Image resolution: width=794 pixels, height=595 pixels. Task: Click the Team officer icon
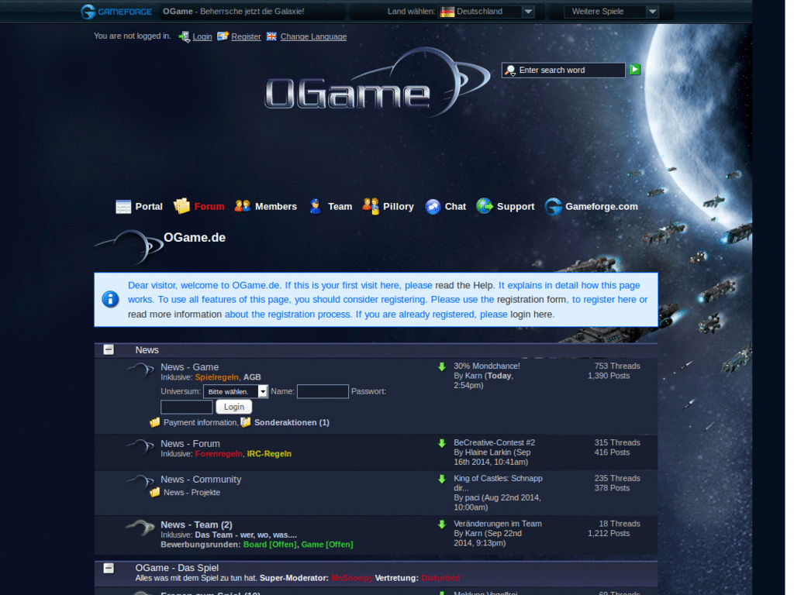point(316,206)
